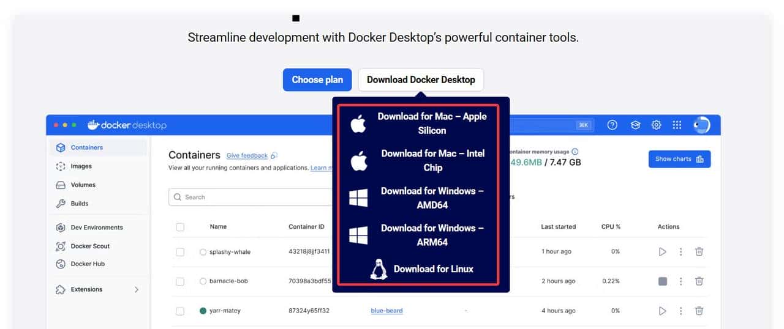Click the Name column header

pyautogui.click(x=218, y=227)
